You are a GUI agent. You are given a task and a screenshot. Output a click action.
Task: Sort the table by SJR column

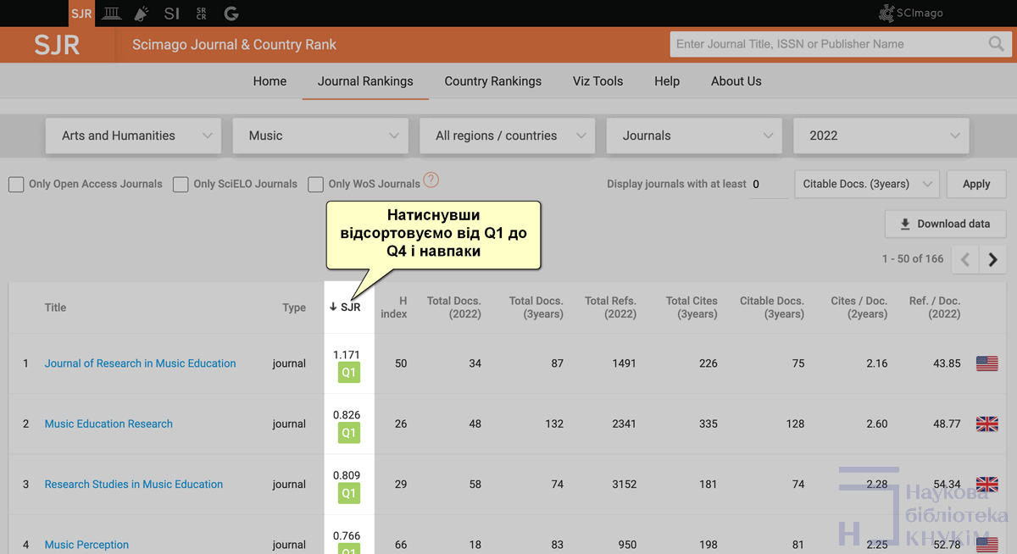coord(346,307)
